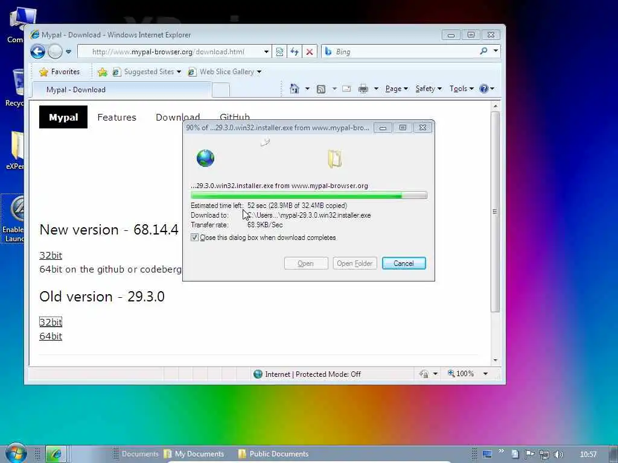Expand the Print options dropdown arrow
Screen dimensions: 618x463
(x=377, y=89)
